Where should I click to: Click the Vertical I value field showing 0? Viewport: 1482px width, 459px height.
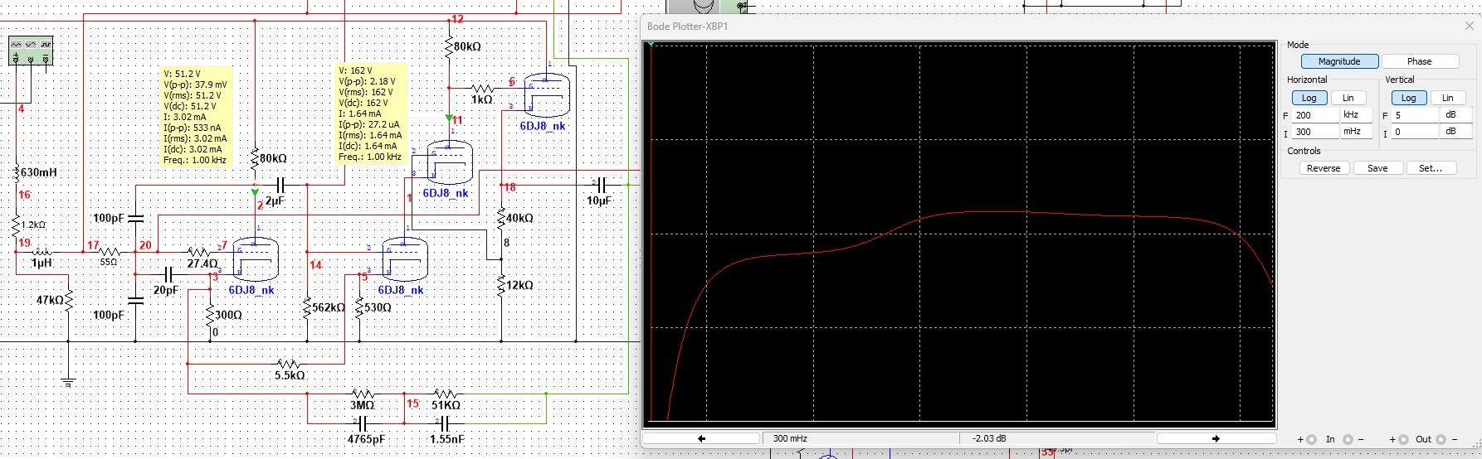click(x=1415, y=132)
